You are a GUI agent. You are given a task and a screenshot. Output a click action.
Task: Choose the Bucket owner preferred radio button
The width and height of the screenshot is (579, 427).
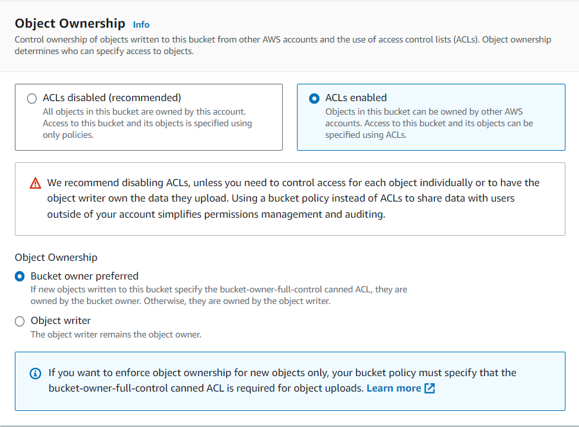click(x=20, y=276)
